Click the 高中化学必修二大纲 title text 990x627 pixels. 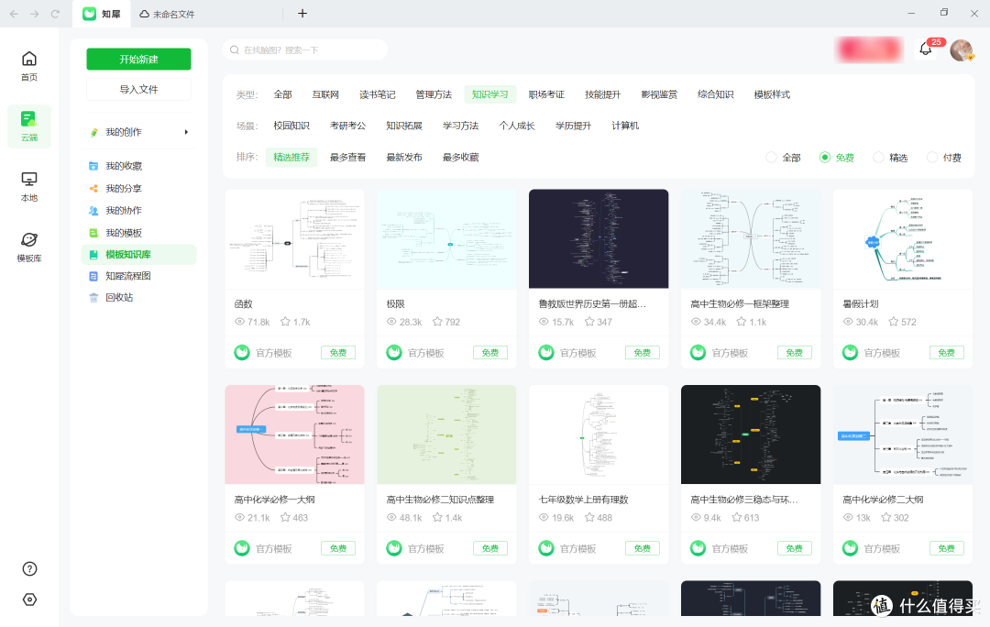tap(883, 500)
